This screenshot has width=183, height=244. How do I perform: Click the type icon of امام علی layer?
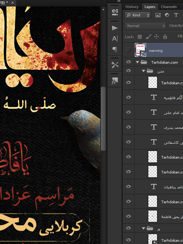pos(154,112)
